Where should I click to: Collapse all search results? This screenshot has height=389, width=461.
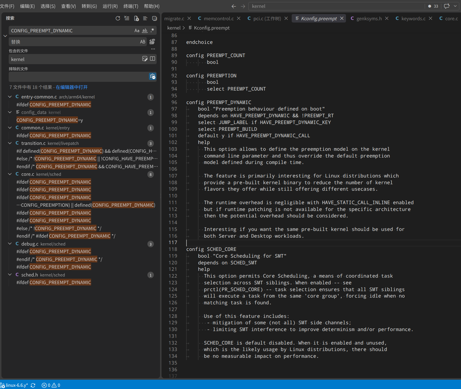154,18
